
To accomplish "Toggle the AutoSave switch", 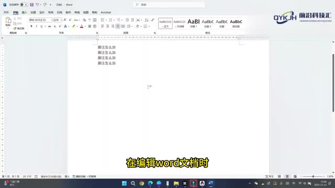I will (24, 5).
